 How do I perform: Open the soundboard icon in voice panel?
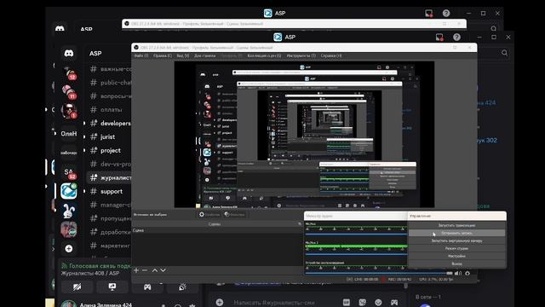[182, 287]
